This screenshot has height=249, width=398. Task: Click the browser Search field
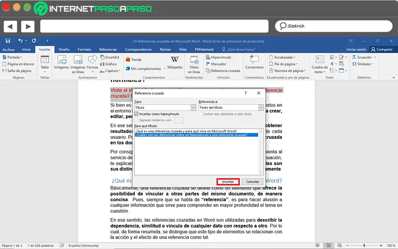coord(334,26)
